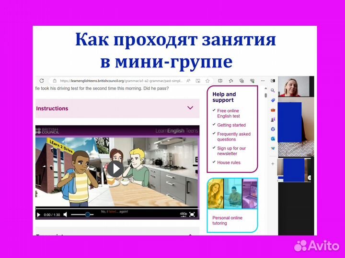Image resolution: width=345 pixels, height=258 pixels.
Task: Click the British Council logo in video header
Action: [x=47, y=131]
